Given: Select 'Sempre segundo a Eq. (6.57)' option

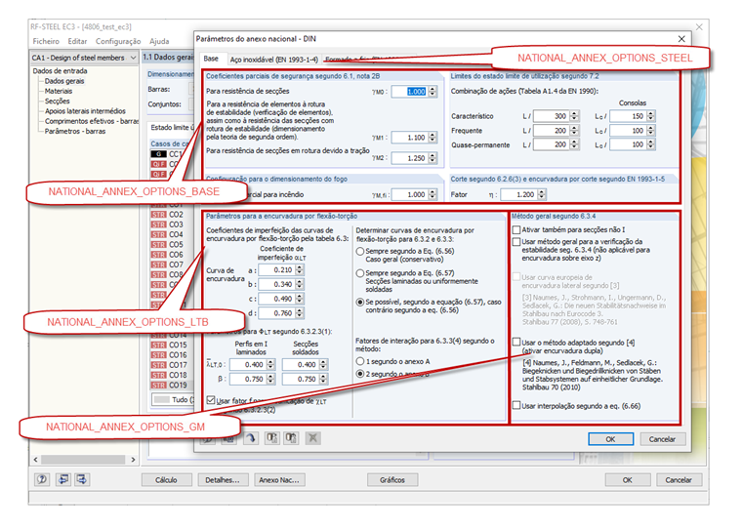Looking at the screenshot, I should [360, 273].
